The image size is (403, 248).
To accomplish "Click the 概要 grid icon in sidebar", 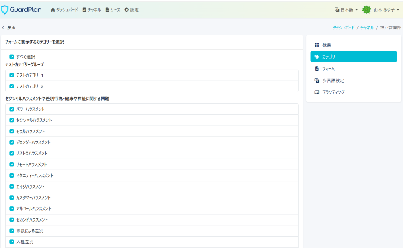I will (x=317, y=45).
